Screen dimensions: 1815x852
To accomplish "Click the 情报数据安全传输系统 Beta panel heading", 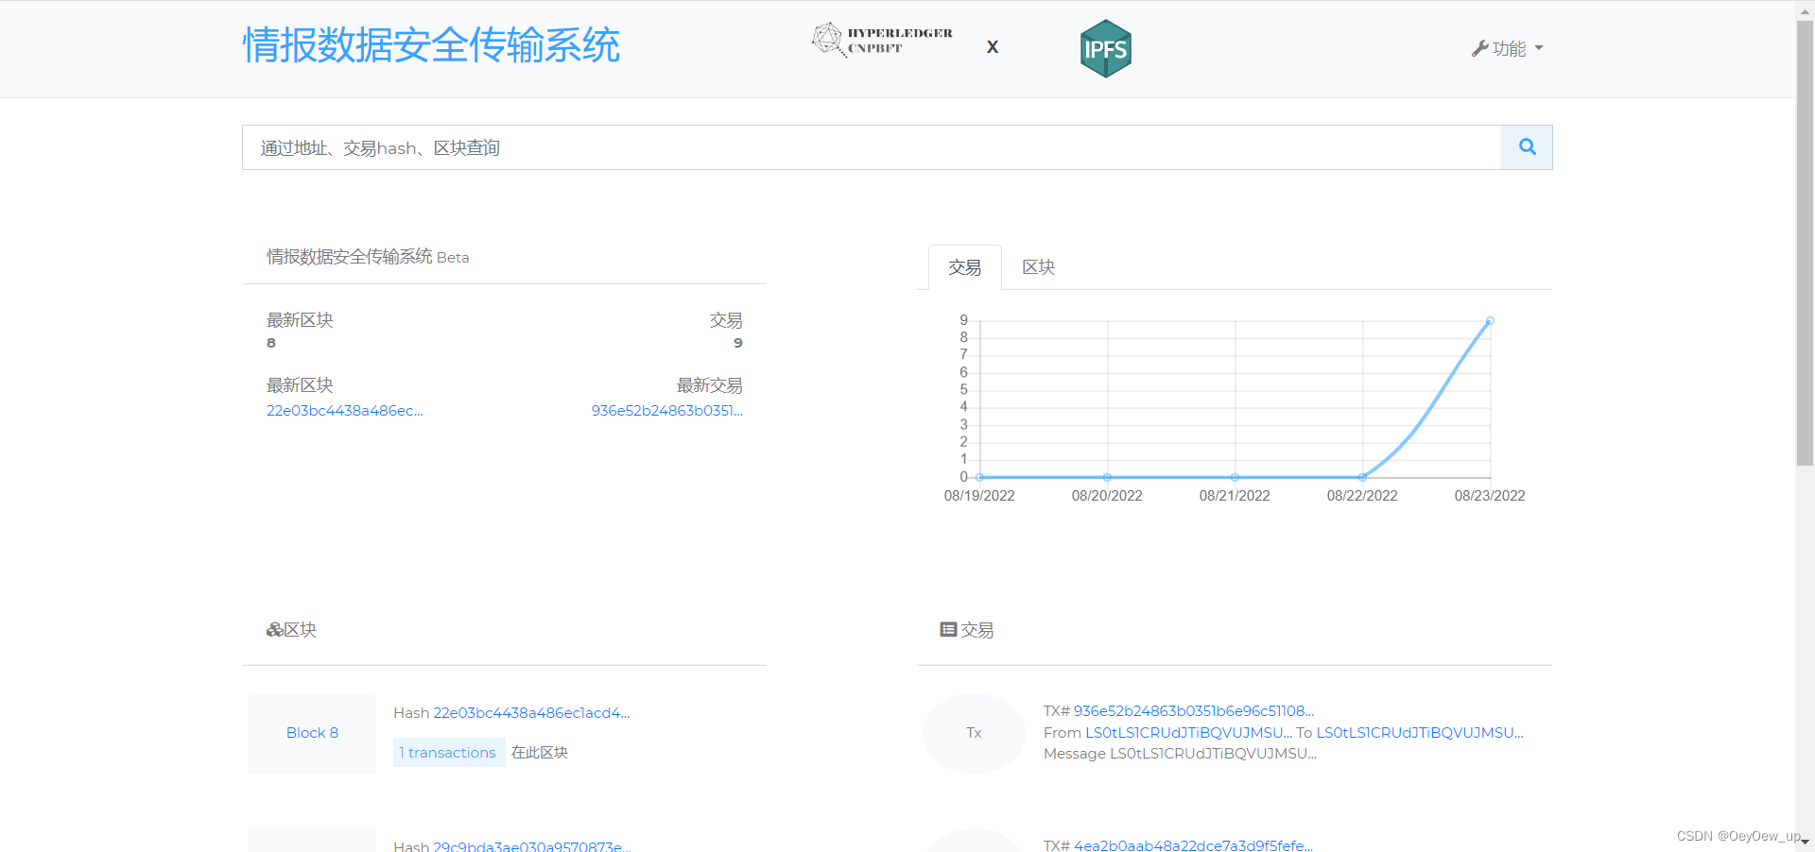I will tap(368, 257).
